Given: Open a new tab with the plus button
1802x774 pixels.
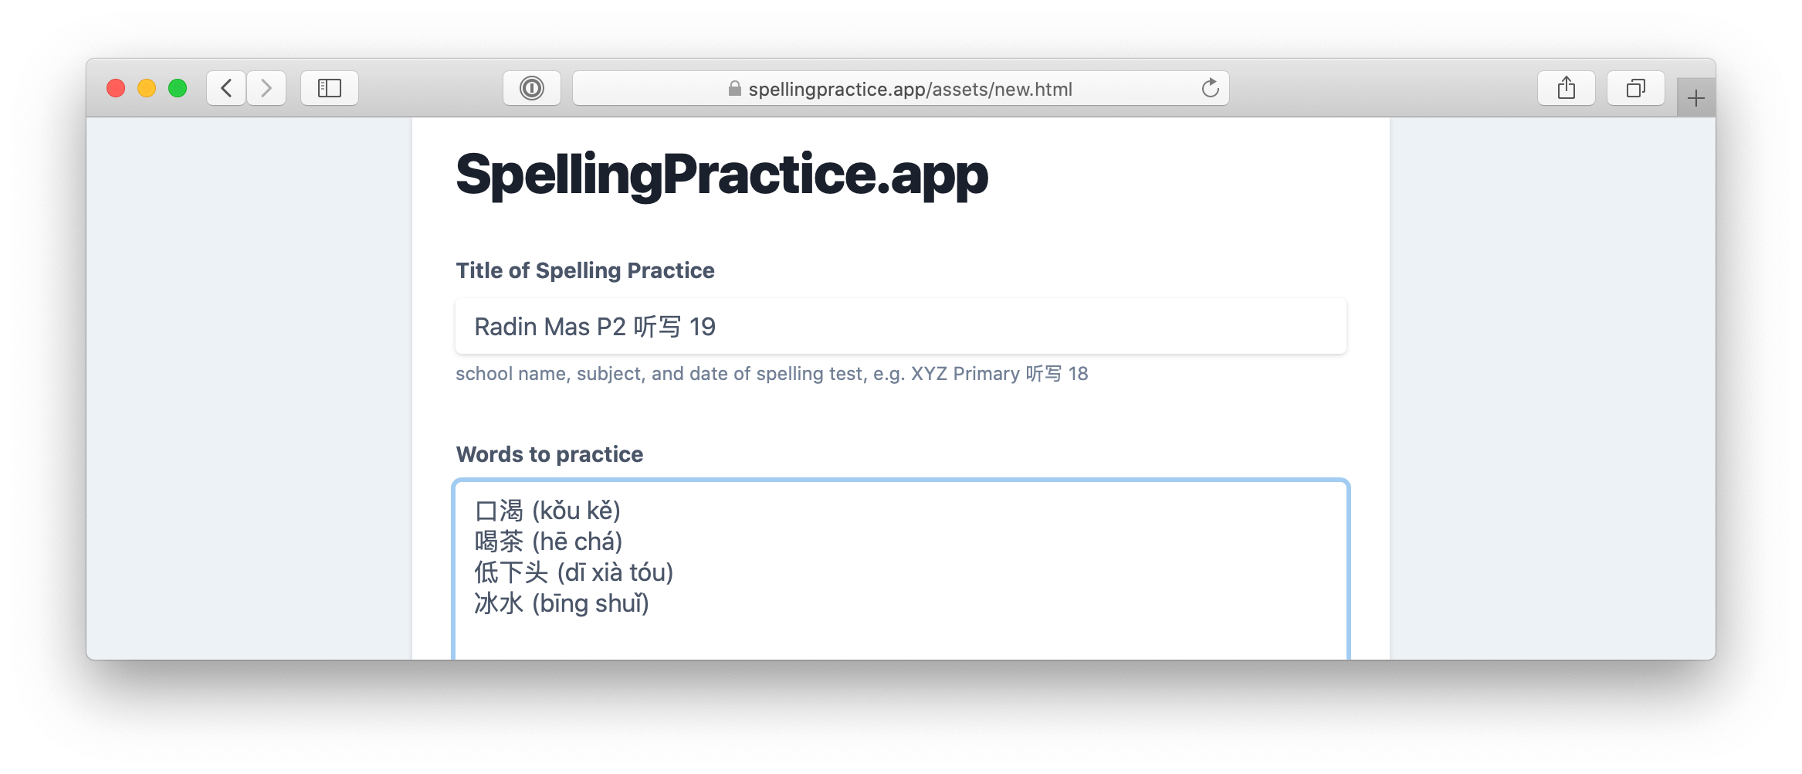Looking at the screenshot, I should click(1695, 97).
